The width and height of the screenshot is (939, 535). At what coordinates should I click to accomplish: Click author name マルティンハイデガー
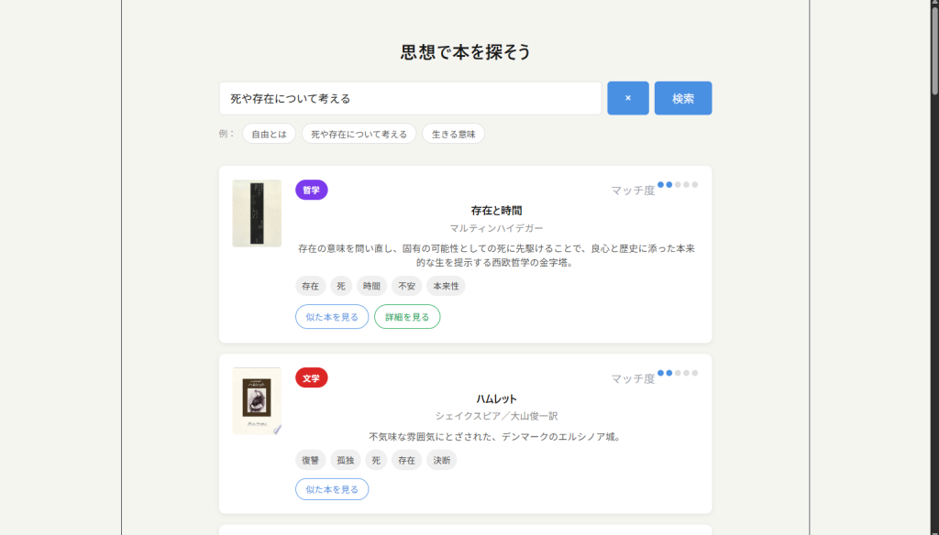pyautogui.click(x=496, y=228)
